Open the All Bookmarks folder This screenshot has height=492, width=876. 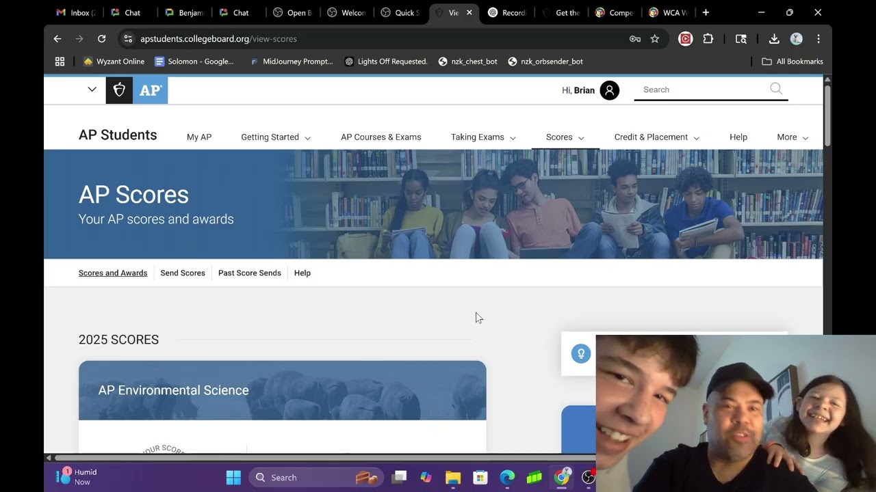pos(793,61)
